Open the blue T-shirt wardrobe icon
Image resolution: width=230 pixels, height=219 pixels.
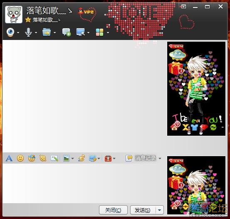click(x=194, y=127)
